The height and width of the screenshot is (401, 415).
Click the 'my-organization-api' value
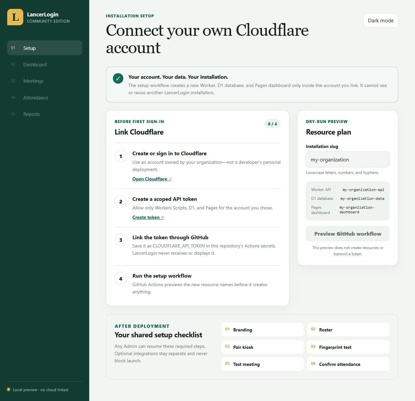363,190
